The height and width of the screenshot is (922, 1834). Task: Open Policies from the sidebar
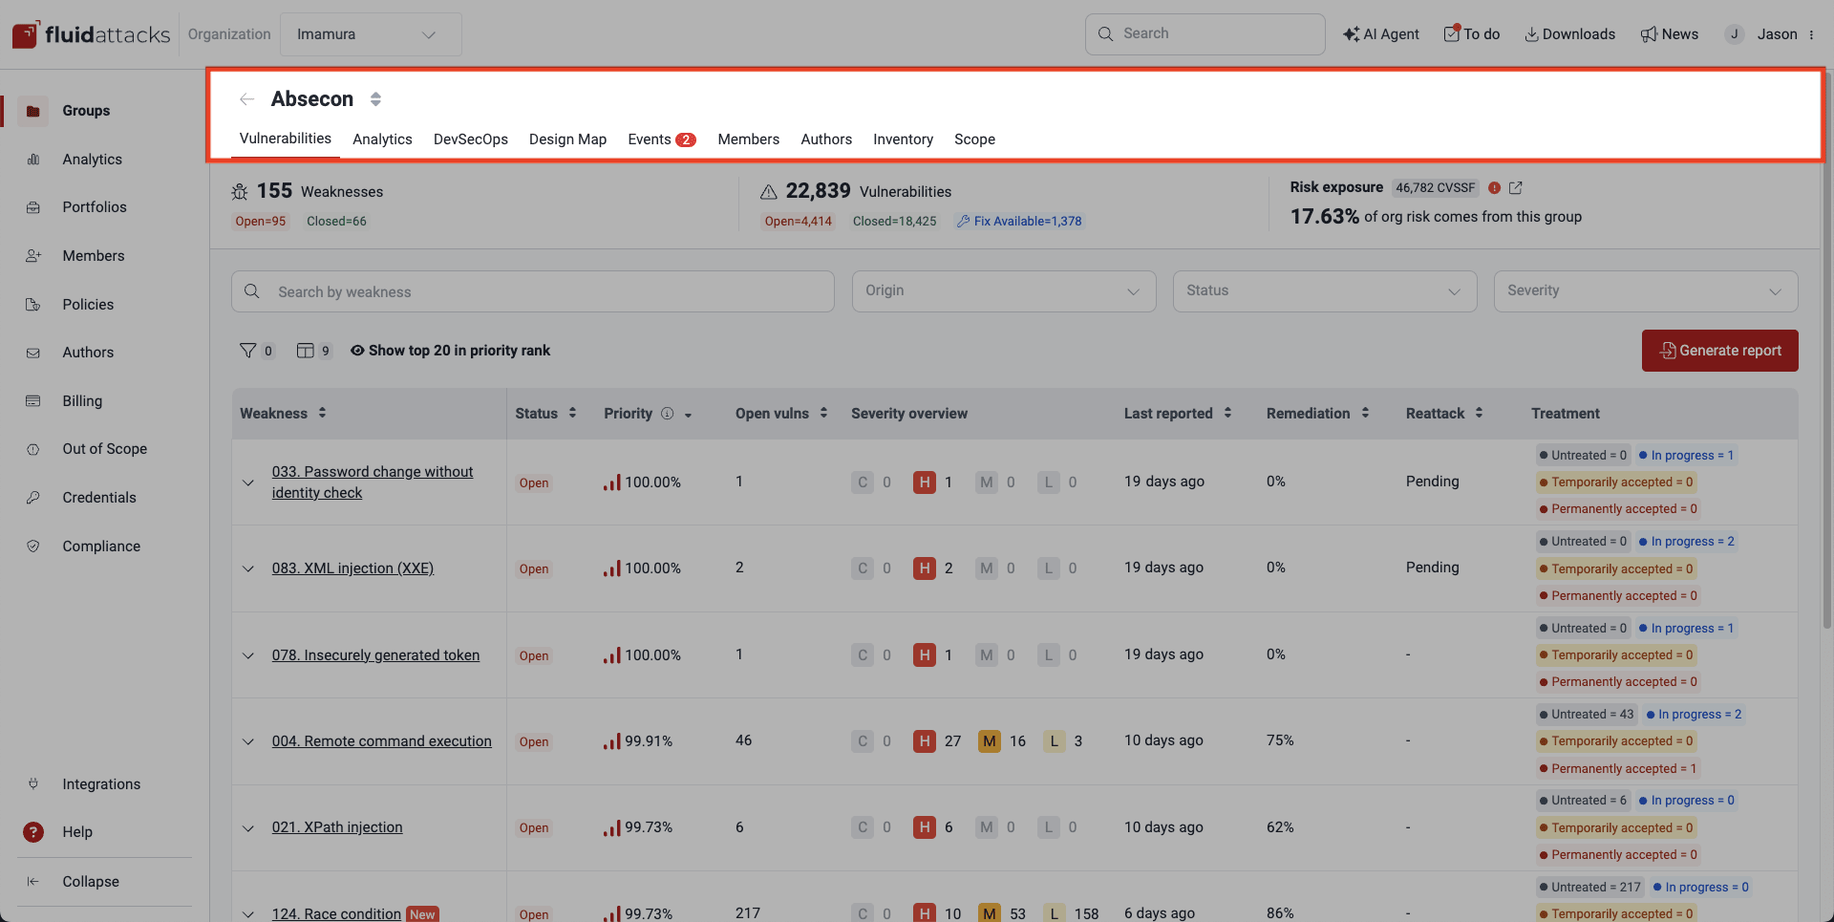[89, 304]
